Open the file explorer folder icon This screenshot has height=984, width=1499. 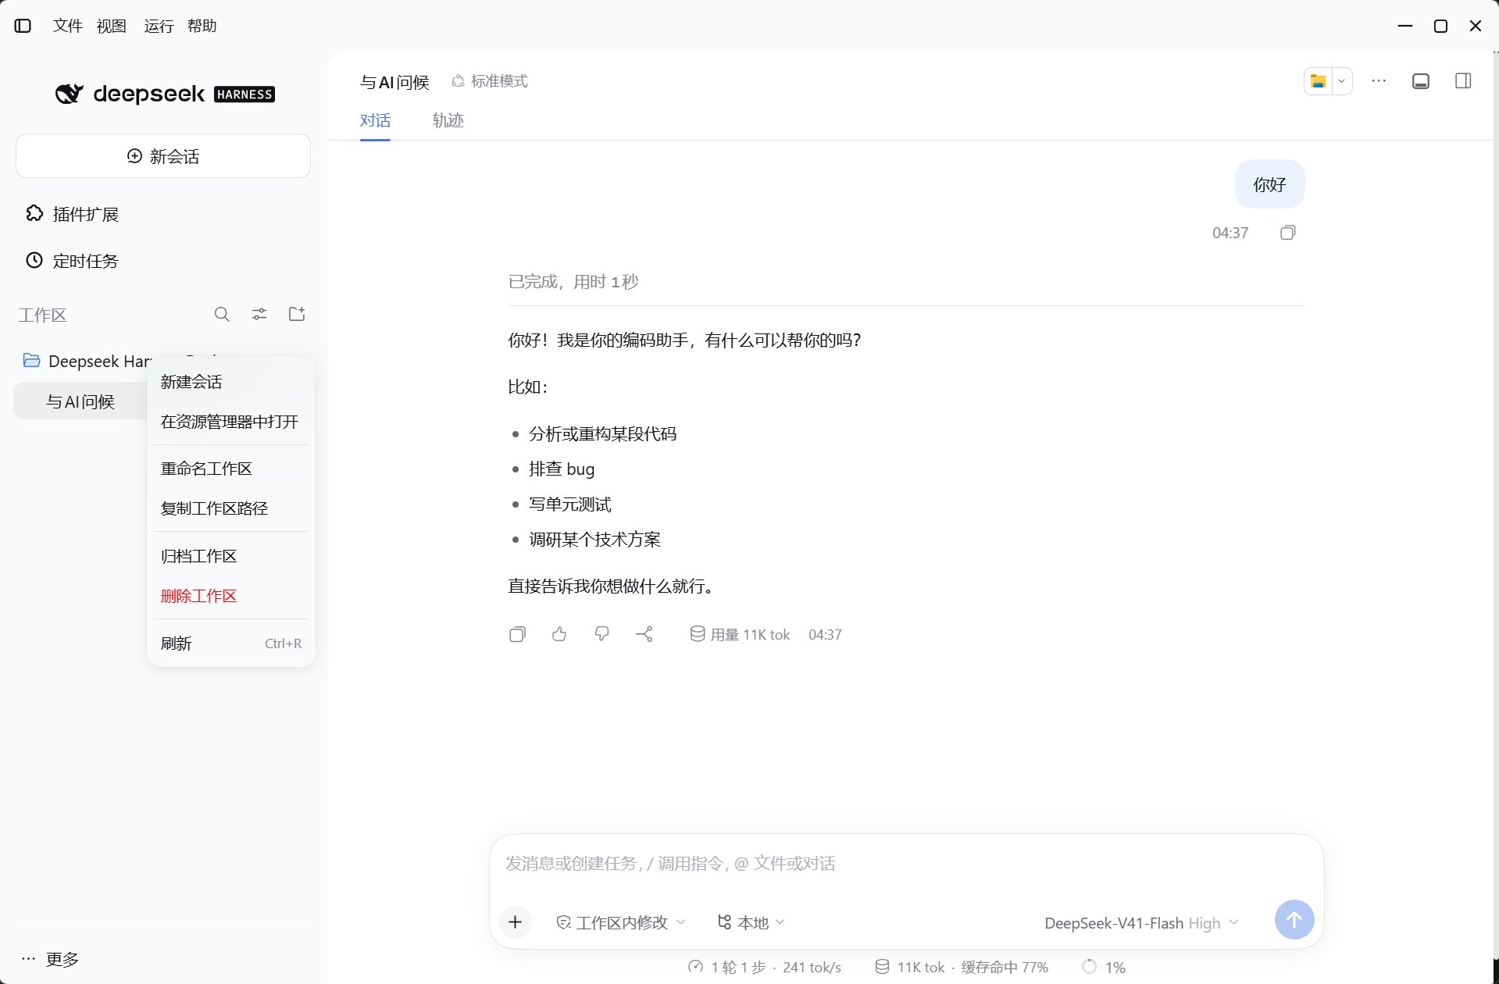[x=1319, y=81]
